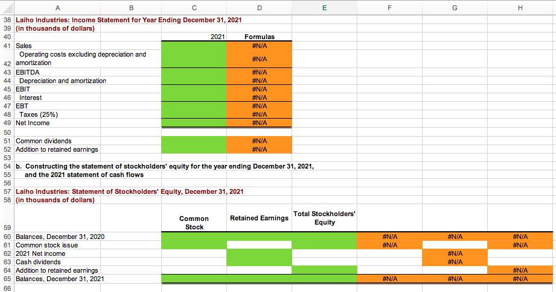Select column G header

(x=455, y=8)
